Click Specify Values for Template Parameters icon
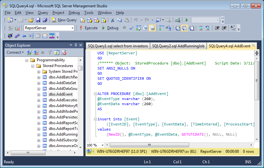The height and width of the screenshot is (168, 264). (233, 28)
